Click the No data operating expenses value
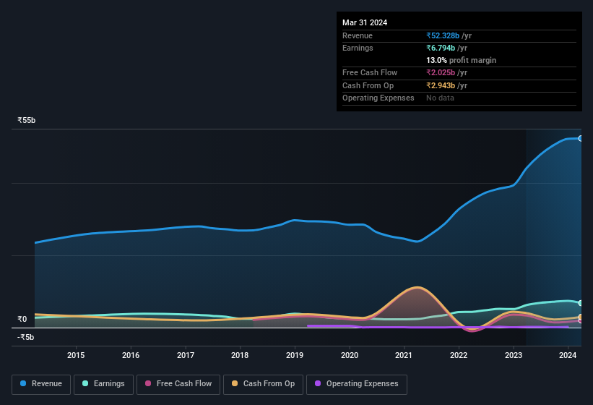Image resolution: width=593 pixels, height=405 pixels. coord(440,98)
